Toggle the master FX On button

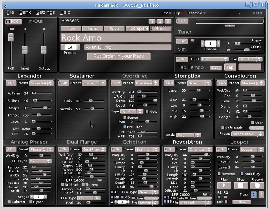(13, 21)
